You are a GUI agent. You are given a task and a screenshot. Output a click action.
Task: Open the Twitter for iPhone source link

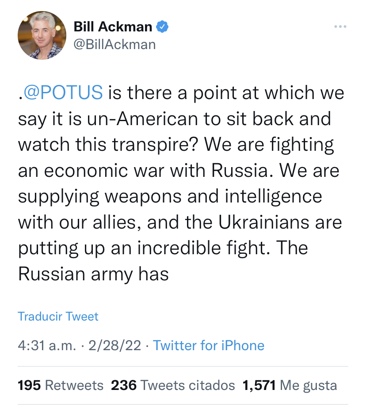pos(209,345)
